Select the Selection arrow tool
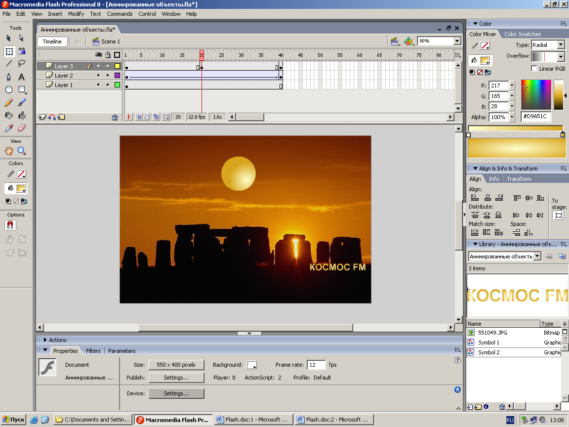Viewport: 569px width, 427px height. coord(9,38)
